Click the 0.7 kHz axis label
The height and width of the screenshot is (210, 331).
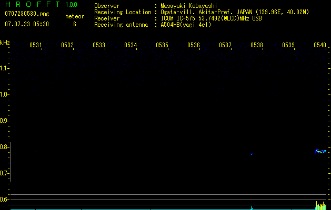(x=4, y=173)
